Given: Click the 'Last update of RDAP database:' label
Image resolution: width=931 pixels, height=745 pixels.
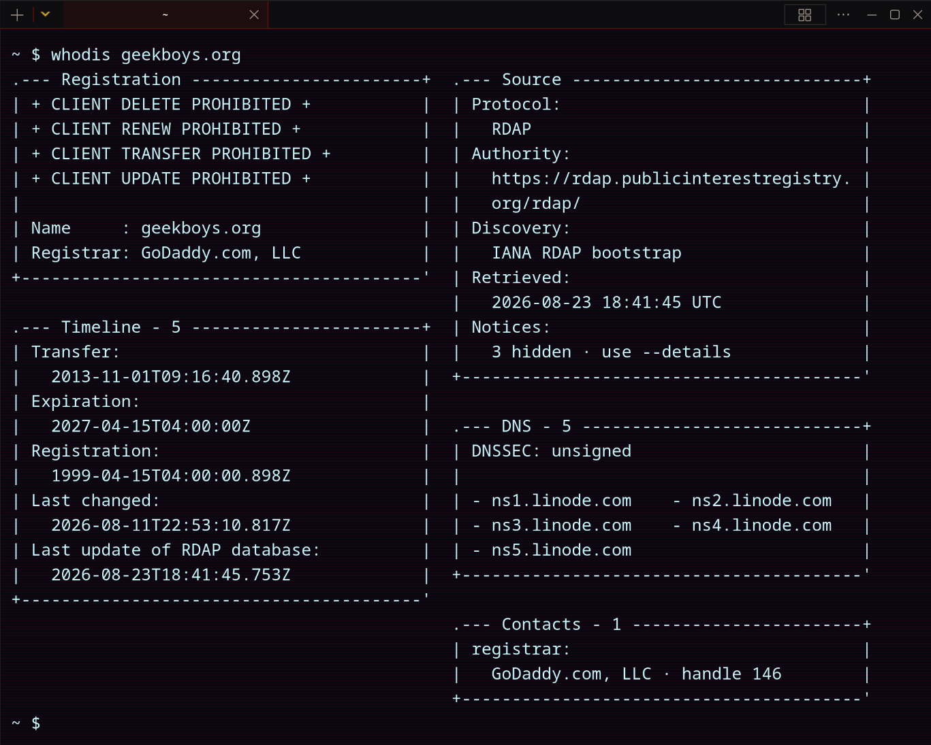Looking at the screenshot, I should pos(176,550).
